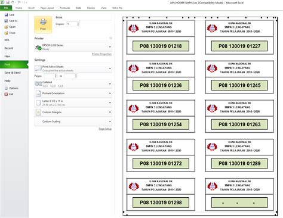Open the Help section
283x218 pixels.
pyautogui.click(x=7, y=81)
